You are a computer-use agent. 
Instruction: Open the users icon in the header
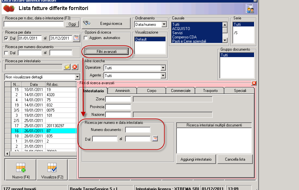(250, 9)
